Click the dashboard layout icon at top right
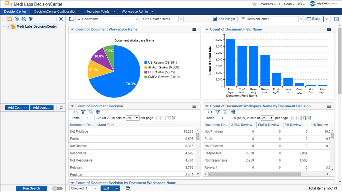The width and height of the screenshot is (342, 192). click(336, 19)
